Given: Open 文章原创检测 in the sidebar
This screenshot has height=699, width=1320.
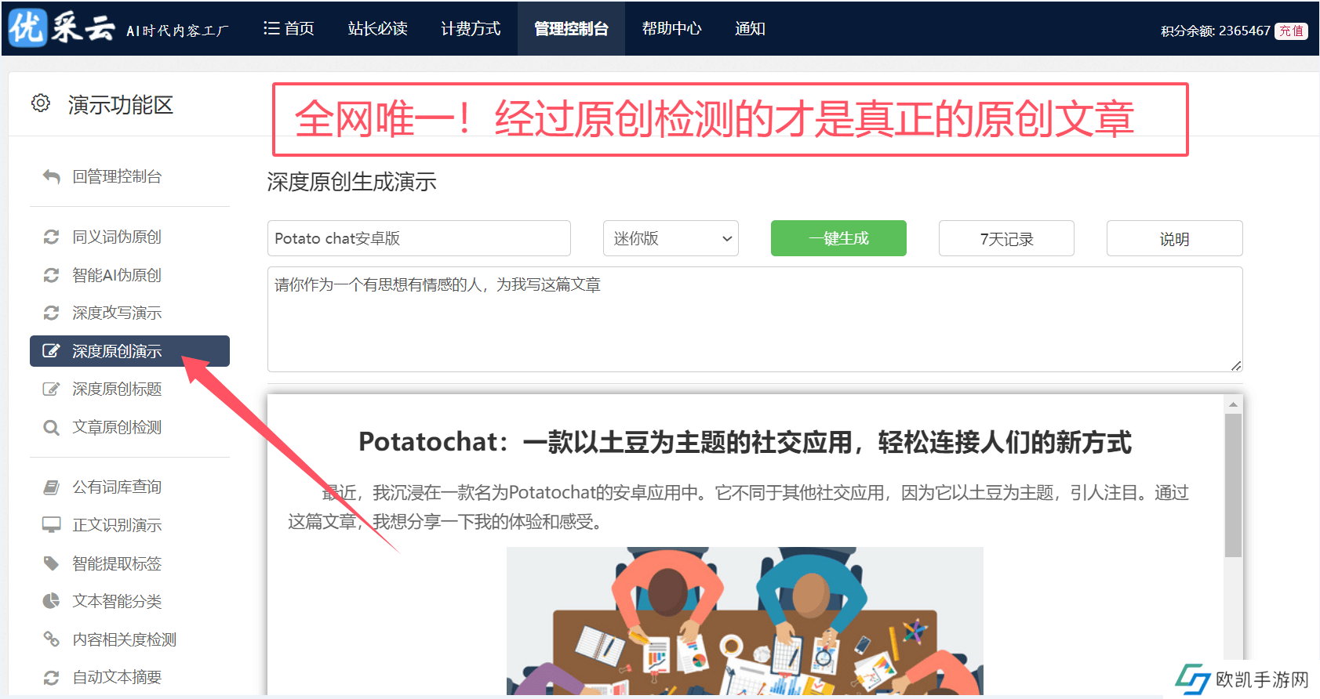Looking at the screenshot, I should click(117, 427).
